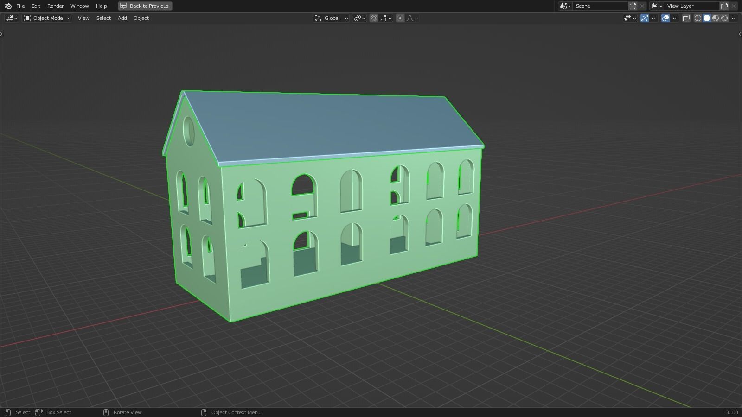The height and width of the screenshot is (417, 742).
Task: Click the Back to Previous button
Action: (145, 6)
